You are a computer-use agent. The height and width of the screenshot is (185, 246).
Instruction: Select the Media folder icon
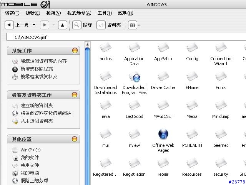click(x=192, y=105)
